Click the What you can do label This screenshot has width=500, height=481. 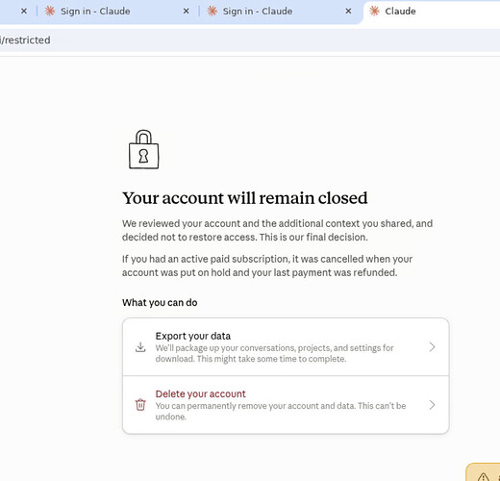pyautogui.click(x=160, y=302)
